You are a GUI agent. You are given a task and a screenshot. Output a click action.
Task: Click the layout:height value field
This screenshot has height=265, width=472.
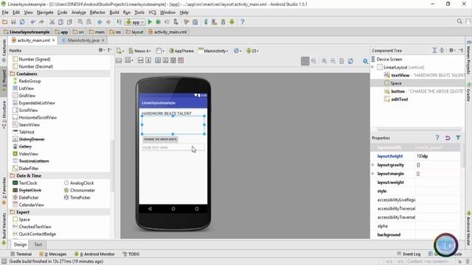tap(438, 156)
